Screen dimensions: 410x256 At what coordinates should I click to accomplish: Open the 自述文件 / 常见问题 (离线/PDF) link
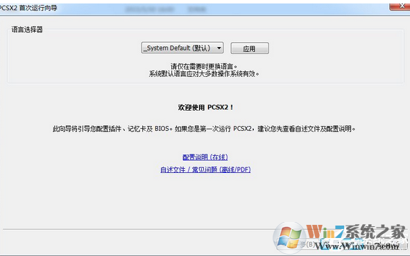point(205,170)
